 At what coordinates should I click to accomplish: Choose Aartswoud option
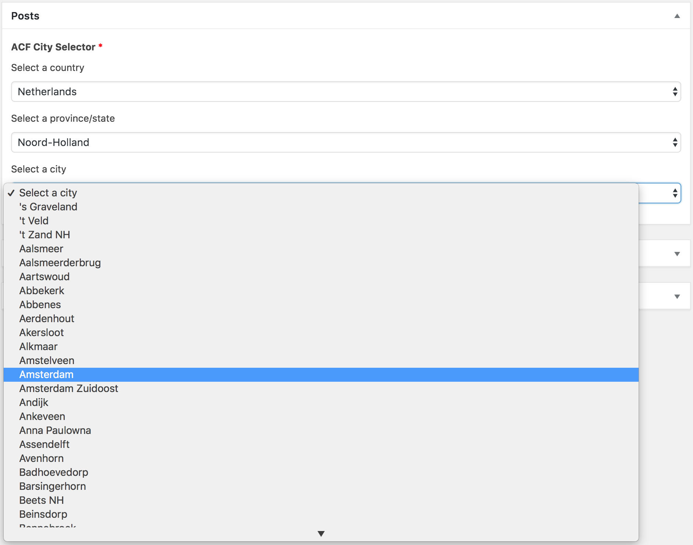321,277
